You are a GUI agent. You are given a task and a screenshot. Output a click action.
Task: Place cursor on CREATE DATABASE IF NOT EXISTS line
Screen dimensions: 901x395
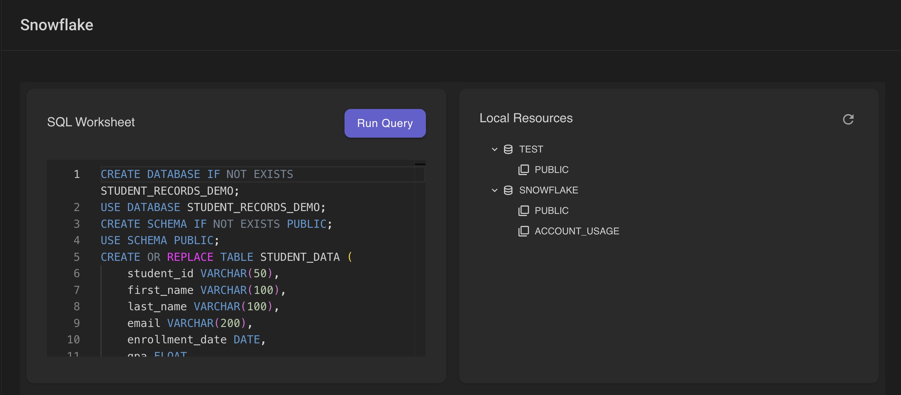pyautogui.click(x=197, y=174)
